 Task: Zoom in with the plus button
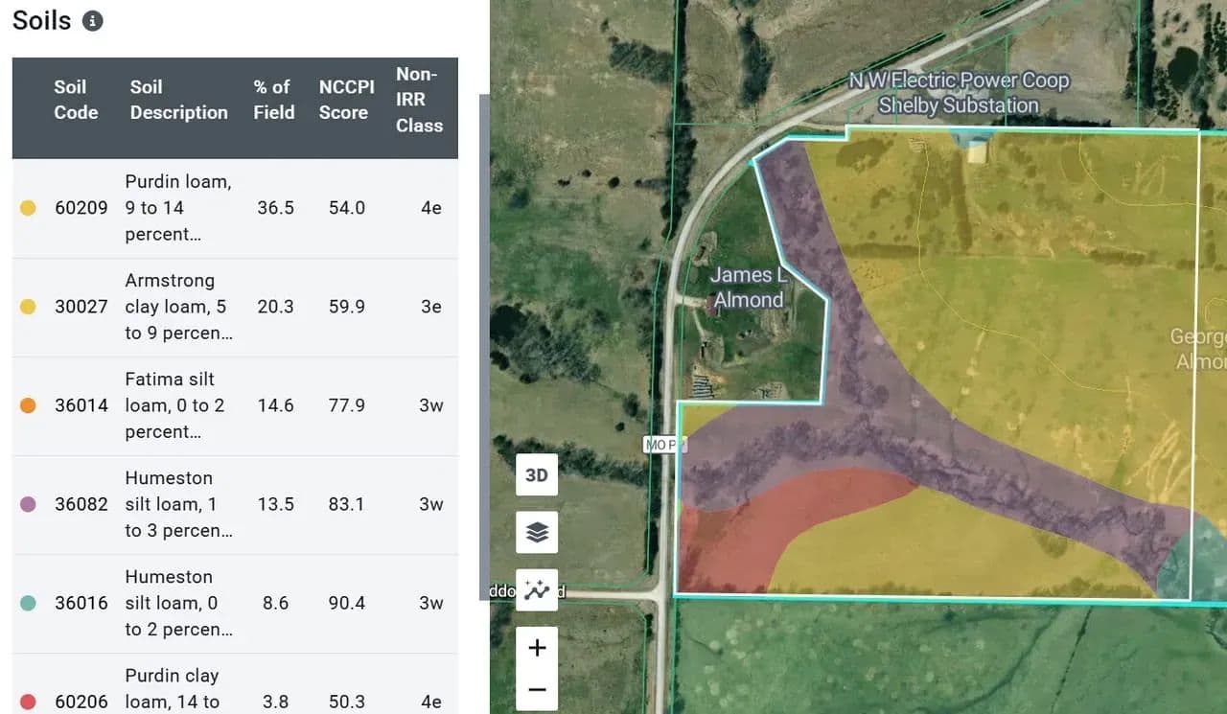coord(537,648)
